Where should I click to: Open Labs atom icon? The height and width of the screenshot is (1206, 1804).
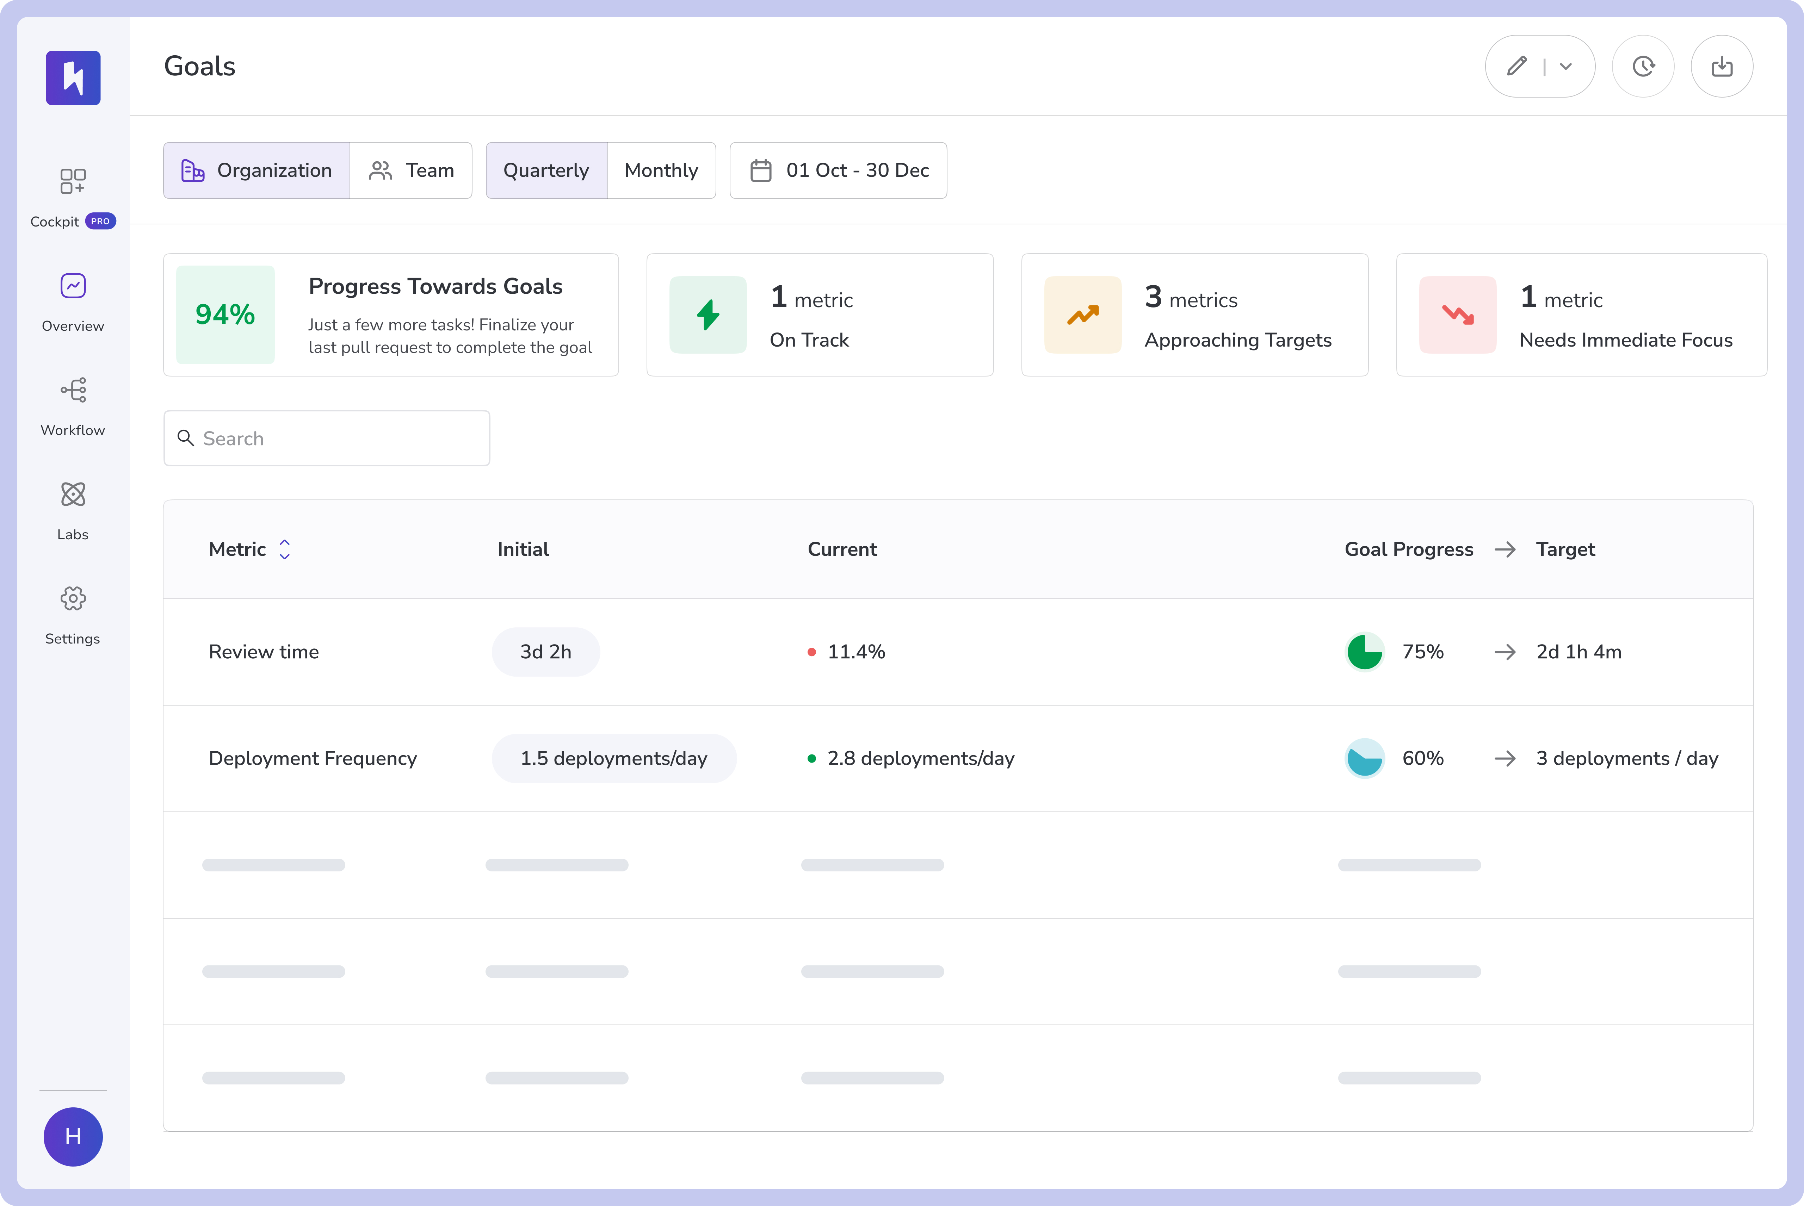coord(72,510)
